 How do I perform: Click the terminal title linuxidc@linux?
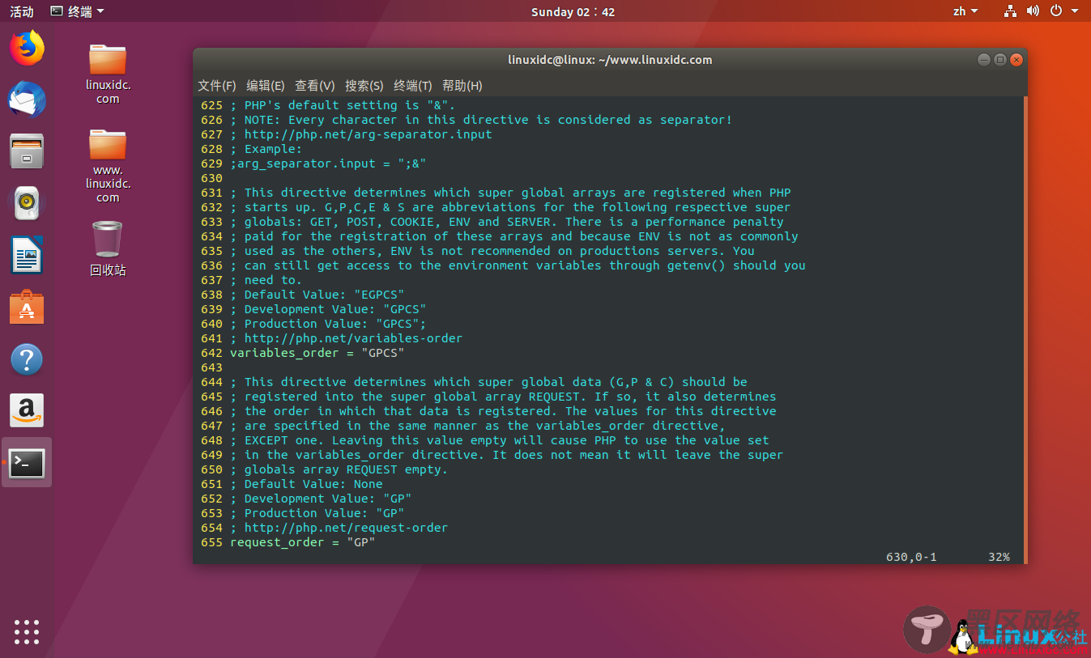[610, 60]
